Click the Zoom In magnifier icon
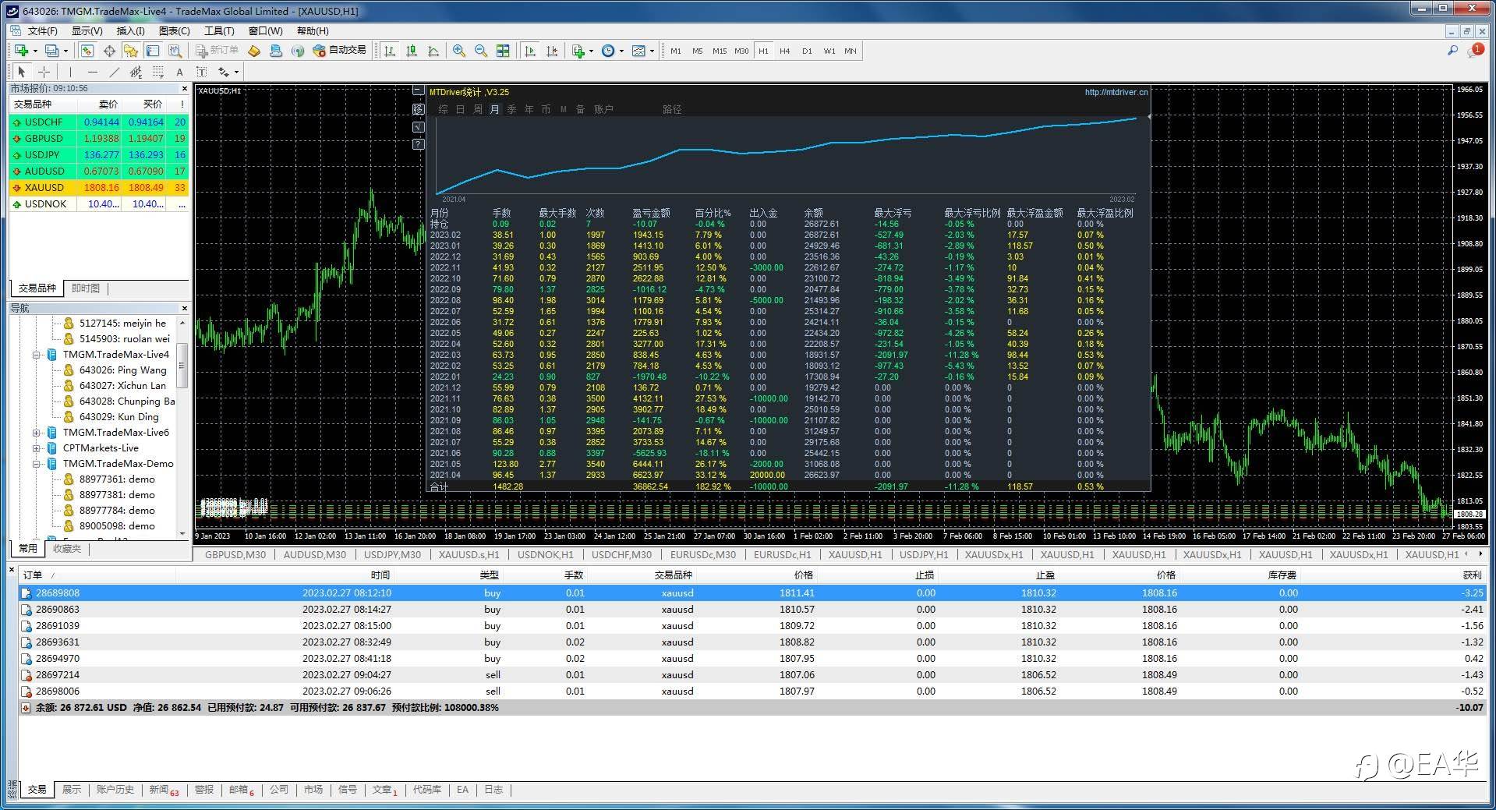The height and width of the screenshot is (810, 1496). point(459,51)
